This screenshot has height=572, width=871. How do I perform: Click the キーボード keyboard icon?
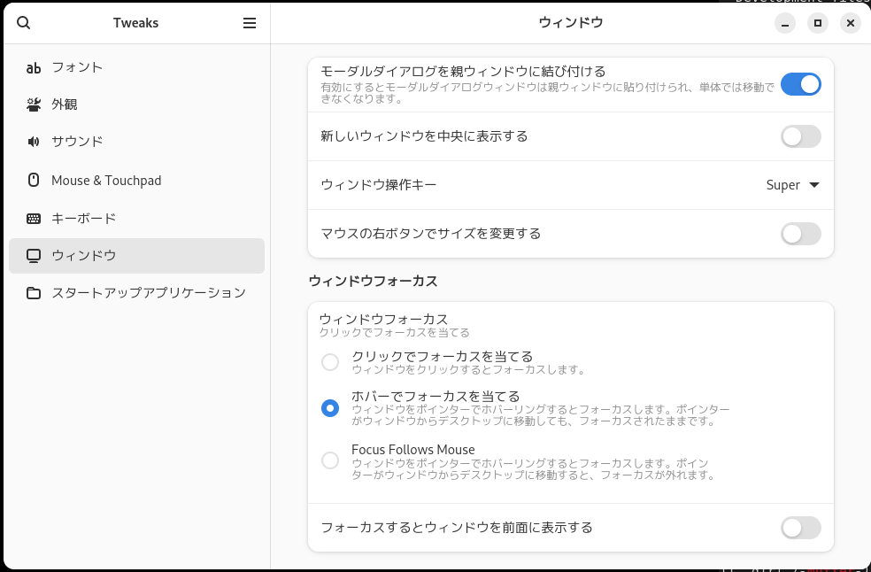[x=34, y=219]
